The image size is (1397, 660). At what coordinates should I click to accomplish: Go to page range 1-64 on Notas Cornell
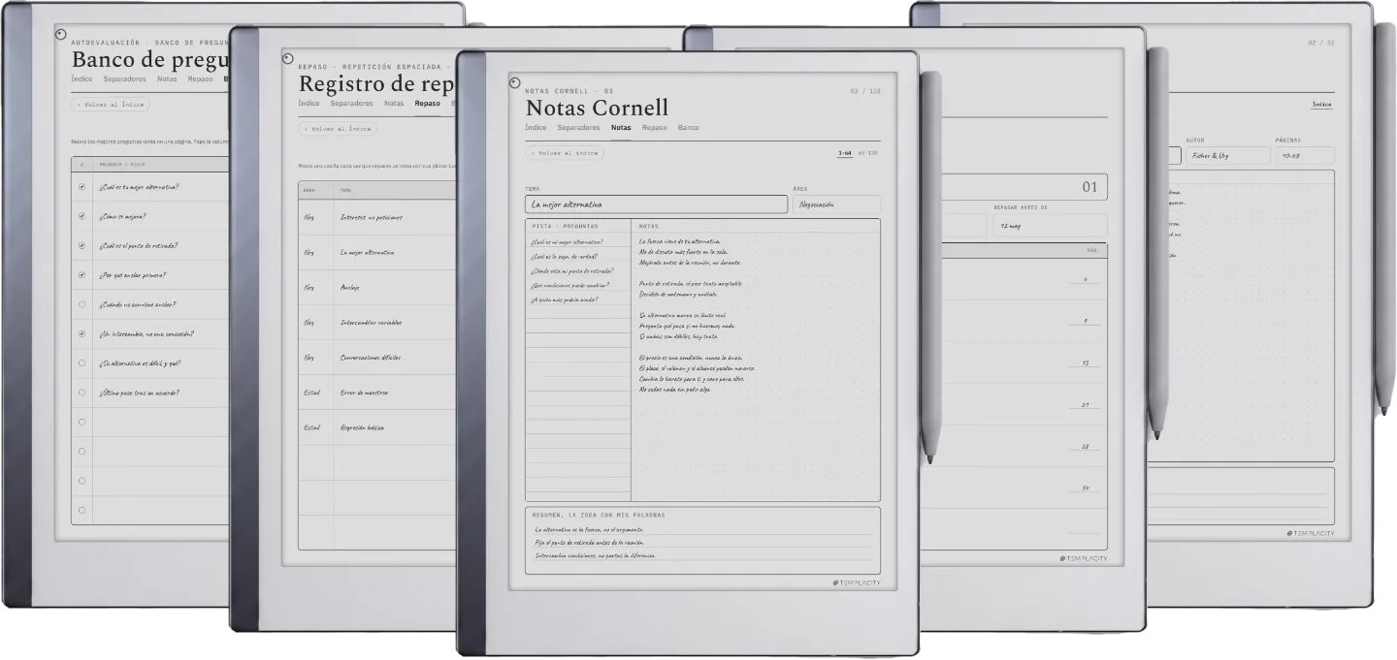tap(845, 153)
